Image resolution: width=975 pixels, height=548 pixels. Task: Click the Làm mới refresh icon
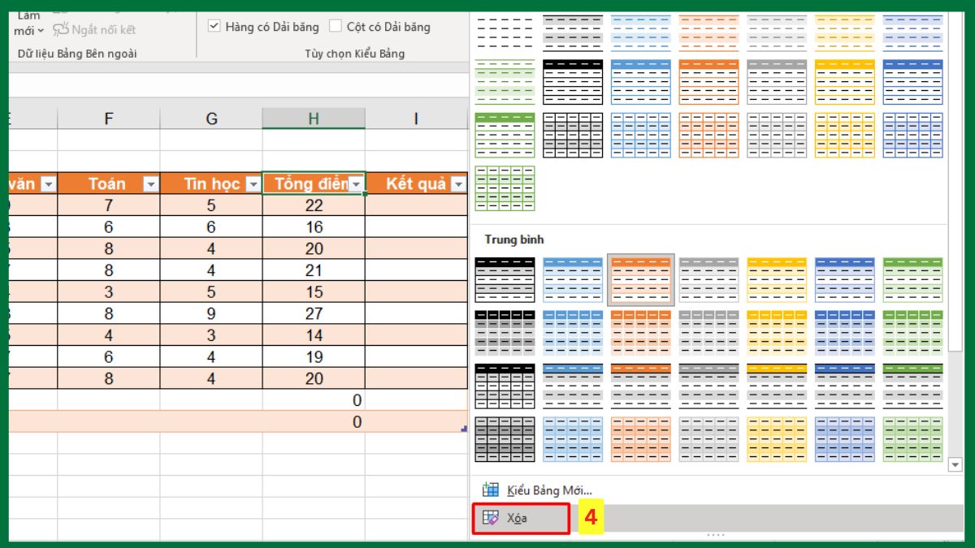pos(28,18)
